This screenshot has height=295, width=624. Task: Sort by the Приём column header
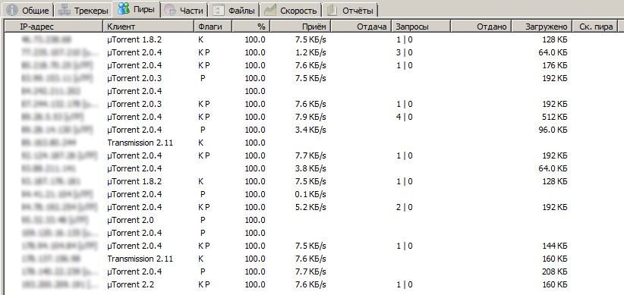point(301,27)
